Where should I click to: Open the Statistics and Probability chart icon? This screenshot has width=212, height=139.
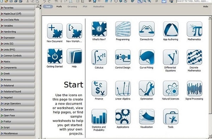pos(99,117)
